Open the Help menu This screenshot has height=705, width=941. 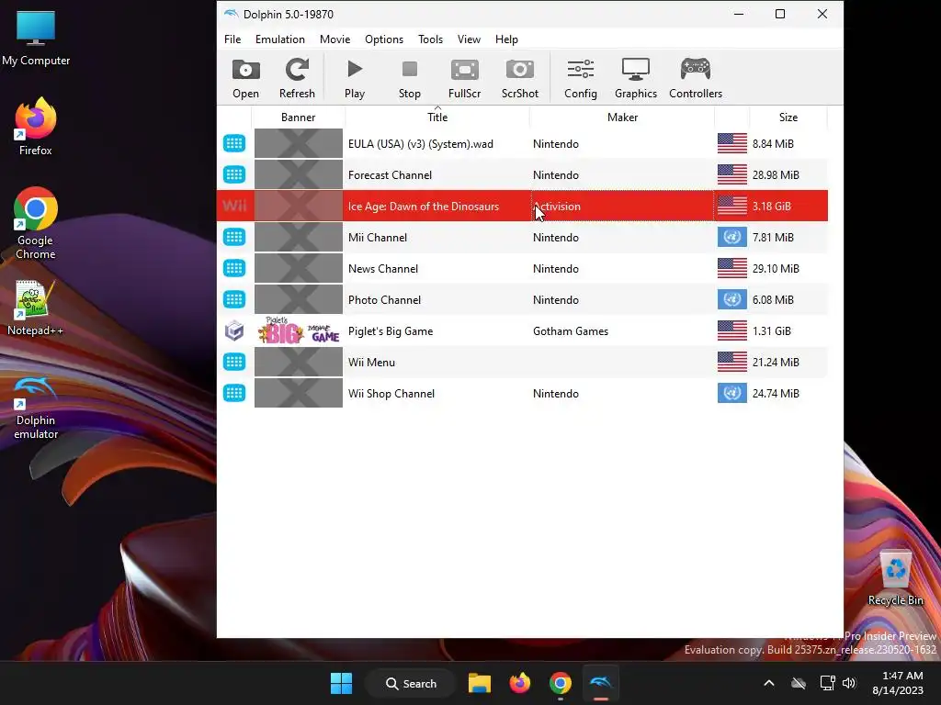pyautogui.click(x=506, y=39)
